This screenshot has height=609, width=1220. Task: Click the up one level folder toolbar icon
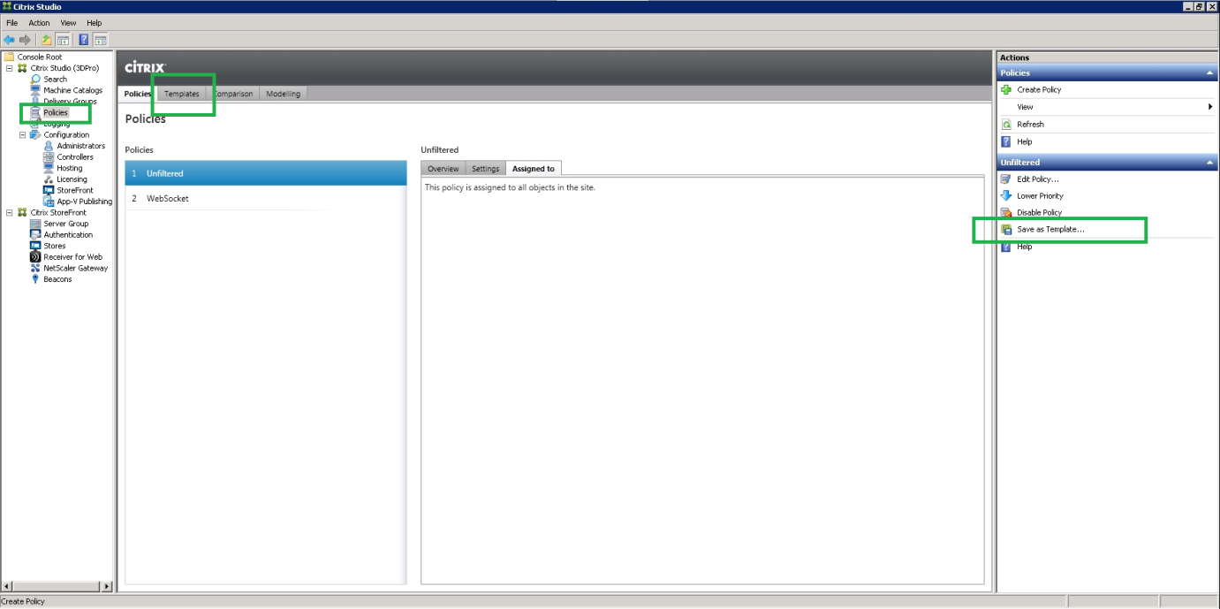click(46, 40)
